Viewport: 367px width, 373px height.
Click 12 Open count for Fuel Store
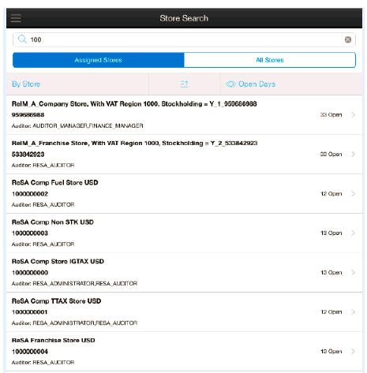pyautogui.click(x=331, y=194)
